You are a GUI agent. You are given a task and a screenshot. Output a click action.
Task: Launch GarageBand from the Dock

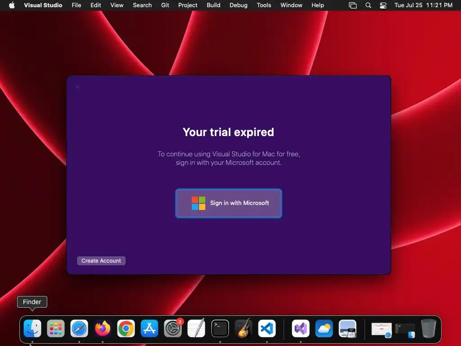pos(244,328)
